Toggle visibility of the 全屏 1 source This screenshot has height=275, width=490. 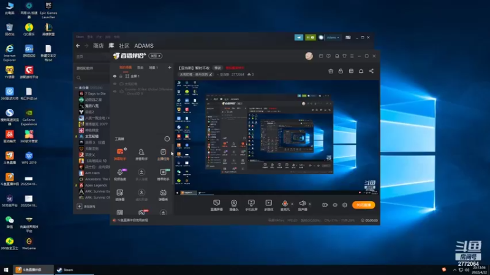115,76
